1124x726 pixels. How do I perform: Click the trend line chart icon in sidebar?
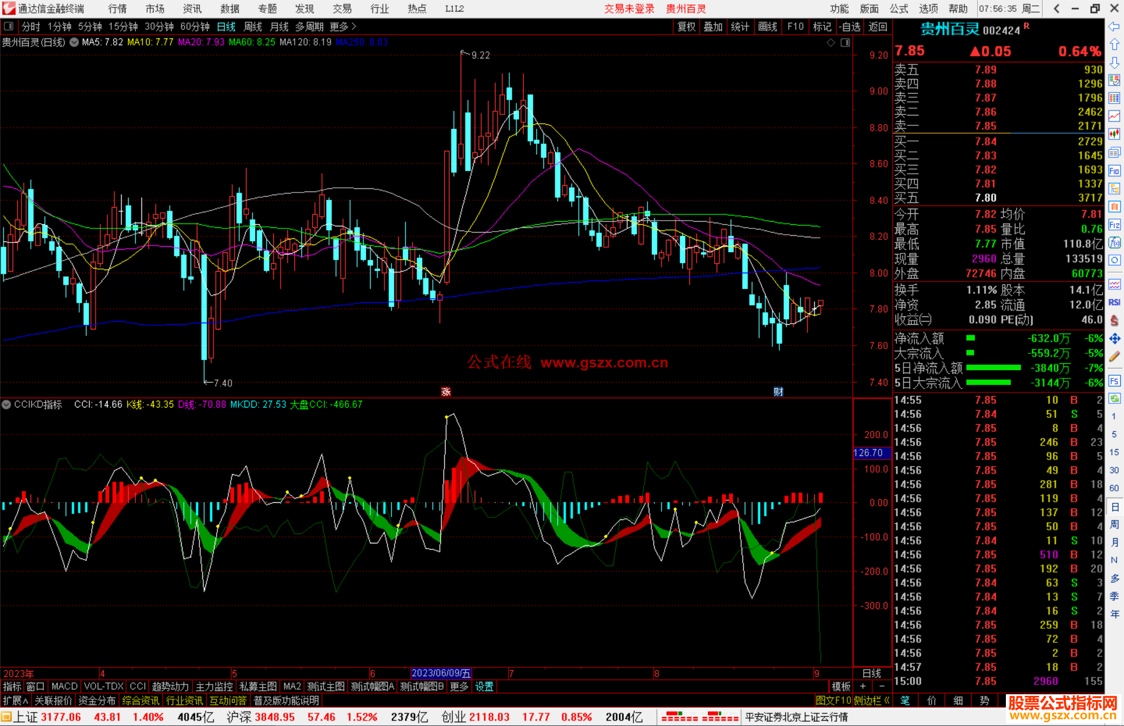pos(1114,116)
